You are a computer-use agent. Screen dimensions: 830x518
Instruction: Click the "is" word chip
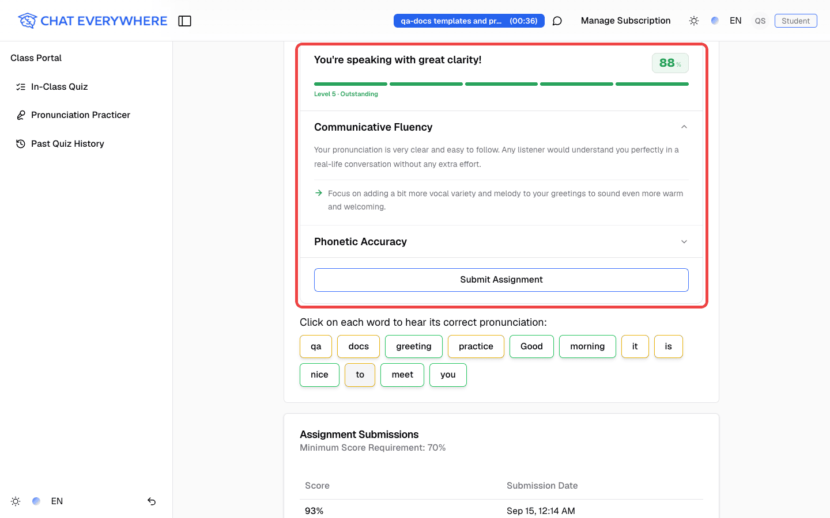tap(669, 346)
